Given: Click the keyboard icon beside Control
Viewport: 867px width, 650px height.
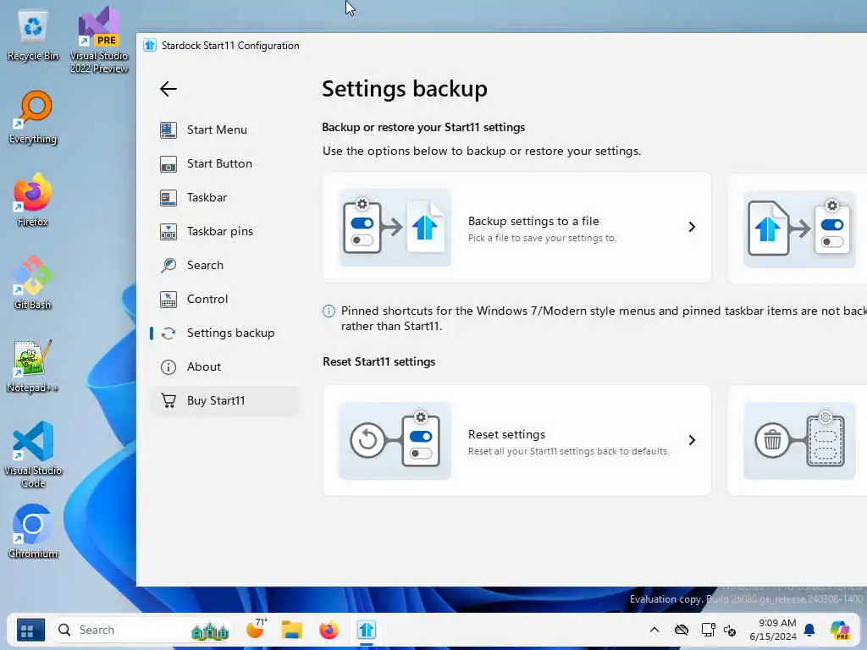Looking at the screenshot, I should [x=168, y=300].
